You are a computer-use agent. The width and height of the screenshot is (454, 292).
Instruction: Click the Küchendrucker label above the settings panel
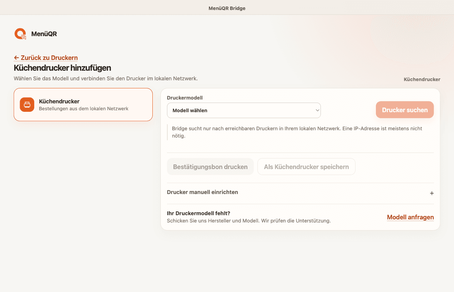(x=422, y=80)
